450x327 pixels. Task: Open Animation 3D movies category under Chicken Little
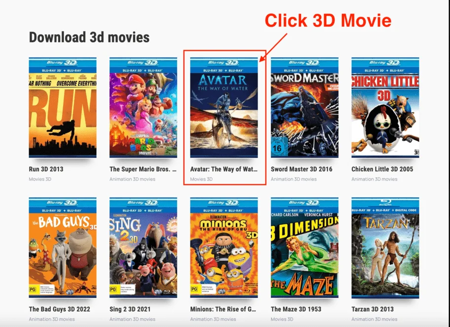tap(374, 179)
